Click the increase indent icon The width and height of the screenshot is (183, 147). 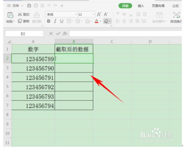[145, 14]
